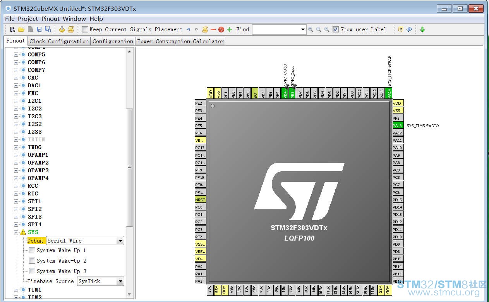
Task: Click the pinout-view scroll icon near Undo
Action: click(x=205, y=29)
